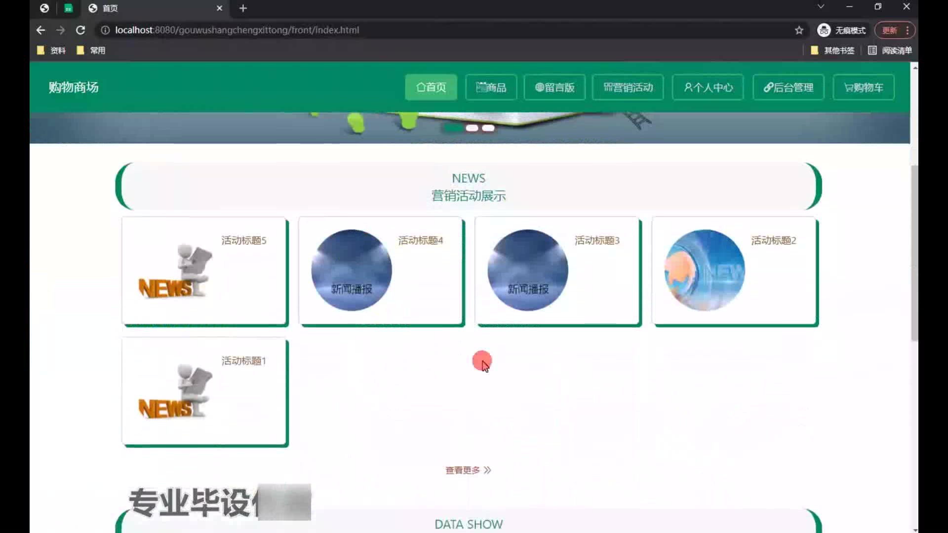Bookmark this page with star icon
948x533 pixels.
[799, 30]
